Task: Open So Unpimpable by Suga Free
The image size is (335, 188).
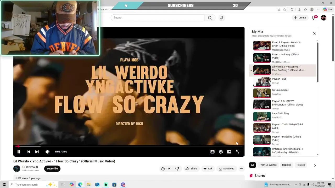Action: click(x=283, y=93)
